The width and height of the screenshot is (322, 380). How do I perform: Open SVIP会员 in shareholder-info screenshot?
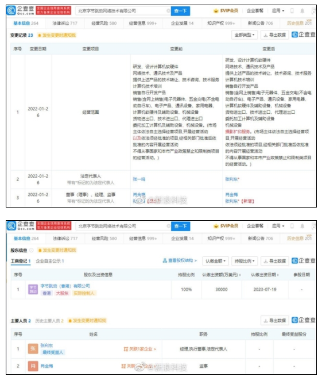coord(226,226)
